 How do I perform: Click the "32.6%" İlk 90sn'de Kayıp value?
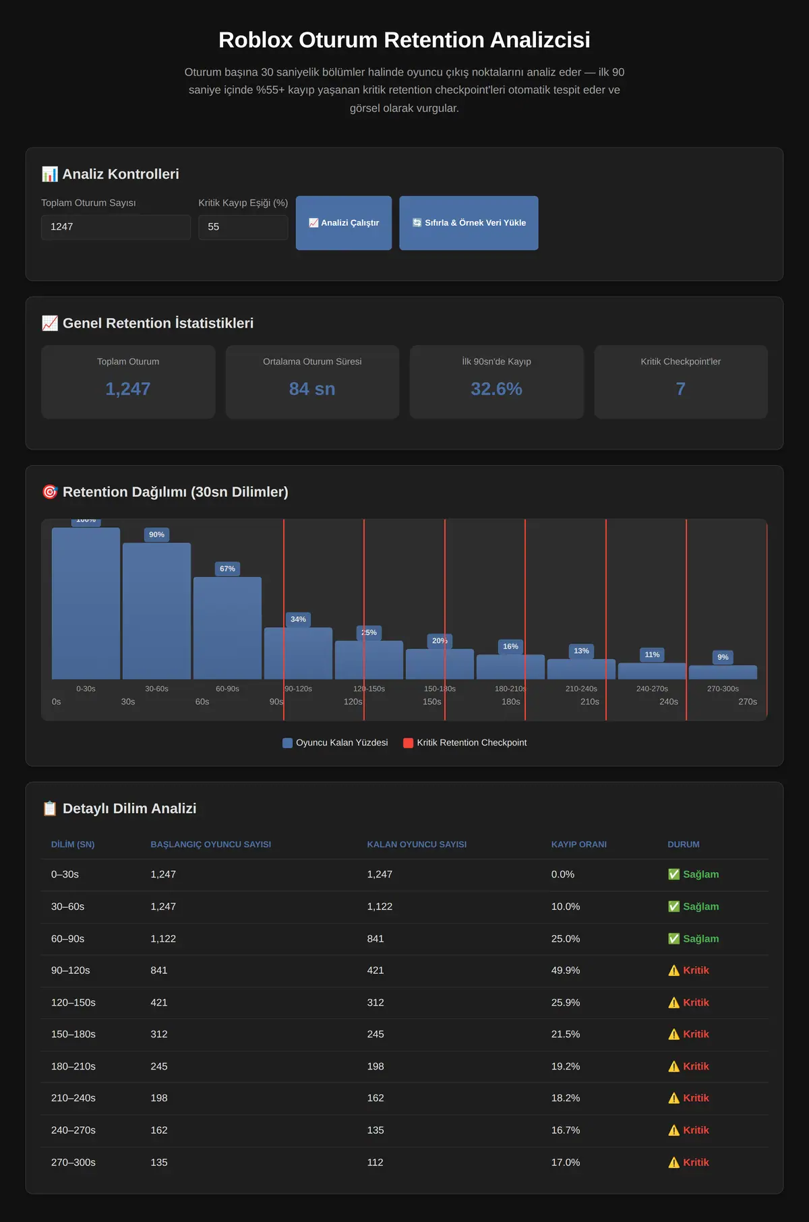(496, 389)
